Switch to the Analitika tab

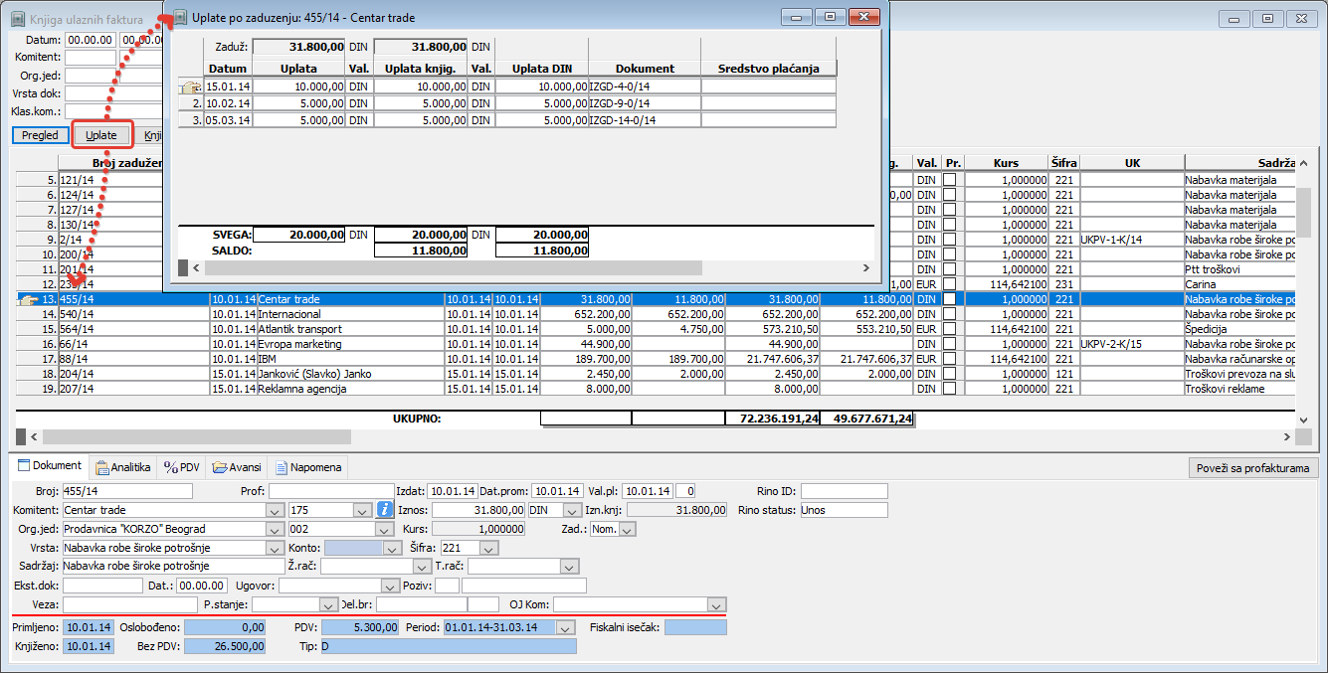click(123, 467)
